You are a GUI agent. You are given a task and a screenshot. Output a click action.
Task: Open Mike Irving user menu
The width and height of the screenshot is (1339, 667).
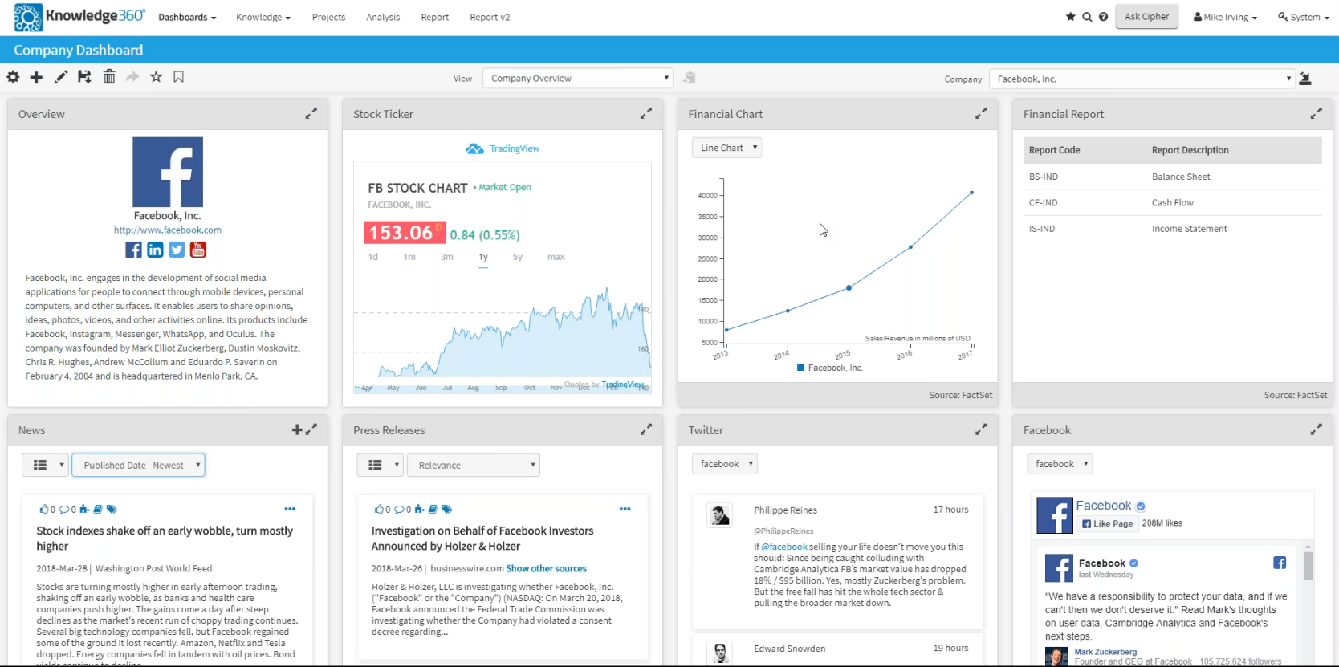pyautogui.click(x=1225, y=18)
